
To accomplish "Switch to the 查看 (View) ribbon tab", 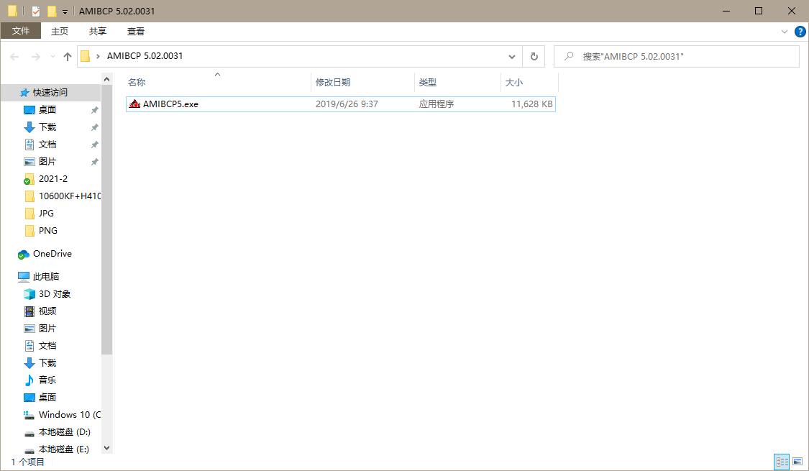I will 135,31.
